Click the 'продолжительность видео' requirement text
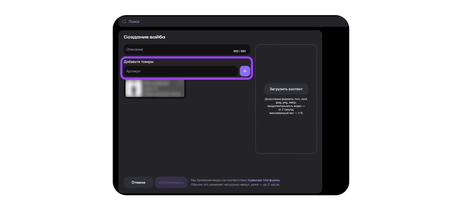Screen dimensions: 462x209 pos(286,106)
